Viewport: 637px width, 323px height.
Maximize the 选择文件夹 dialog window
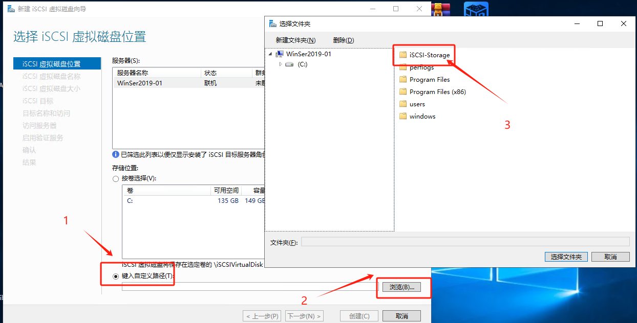point(600,24)
